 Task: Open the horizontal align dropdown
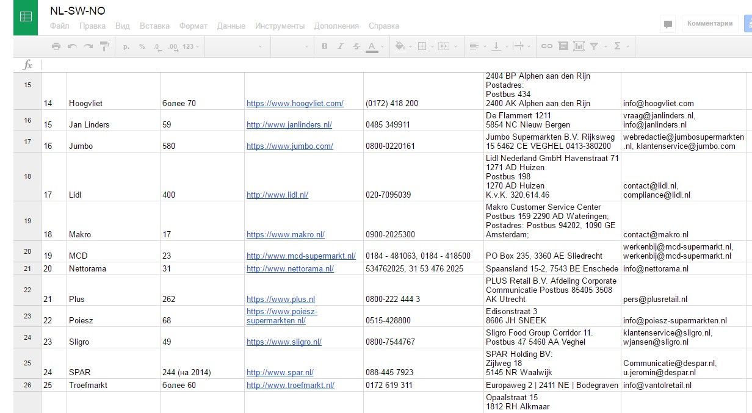tap(477, 46)
